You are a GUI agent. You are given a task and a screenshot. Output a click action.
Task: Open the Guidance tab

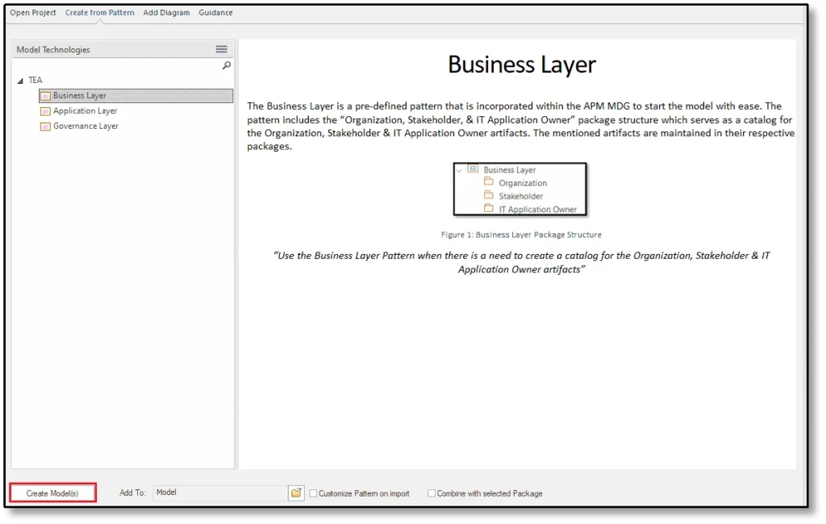pyautogui.click(x=215, y=12)
